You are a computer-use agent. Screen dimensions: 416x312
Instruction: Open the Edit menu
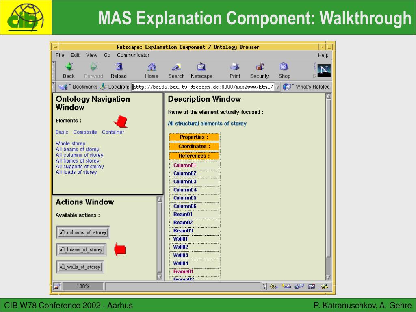[75, 55]
